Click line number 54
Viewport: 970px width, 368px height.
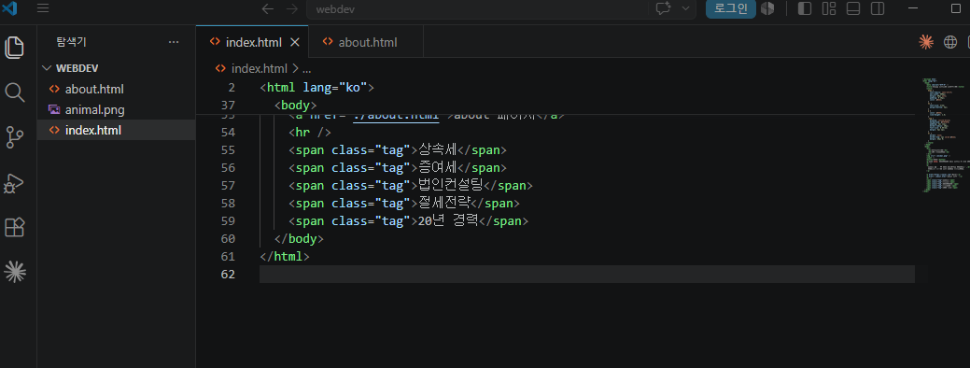click(228, 133)
